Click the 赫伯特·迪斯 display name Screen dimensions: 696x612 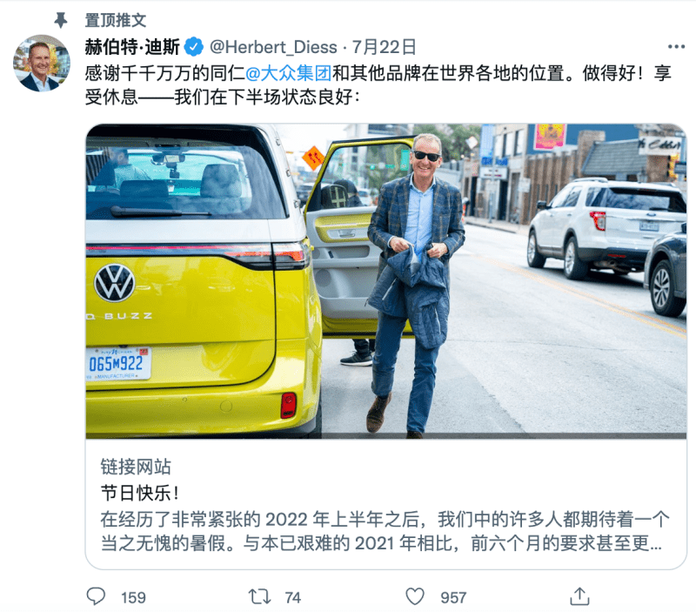[x=132, y=47]
